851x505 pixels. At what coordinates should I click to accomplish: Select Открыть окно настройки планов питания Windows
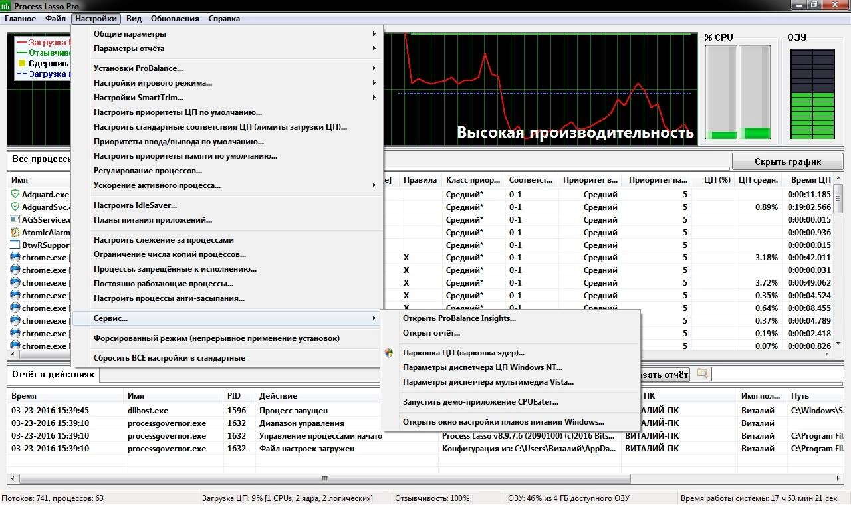[510, 422]
